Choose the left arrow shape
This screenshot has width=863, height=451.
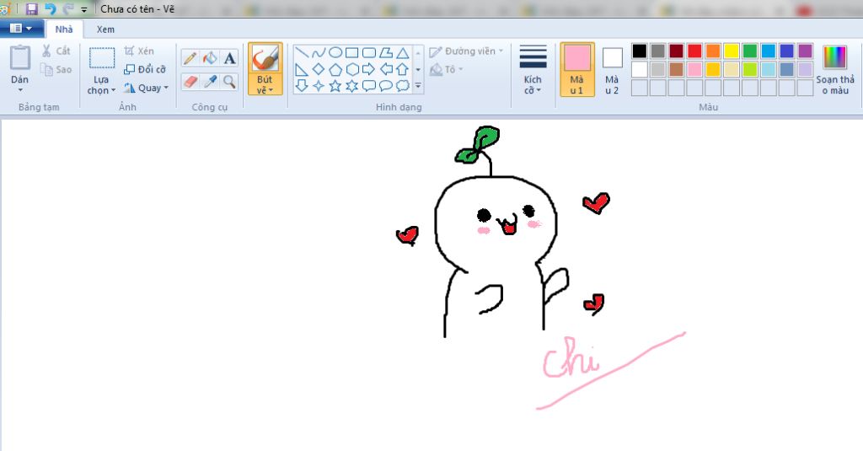point(386,69)
